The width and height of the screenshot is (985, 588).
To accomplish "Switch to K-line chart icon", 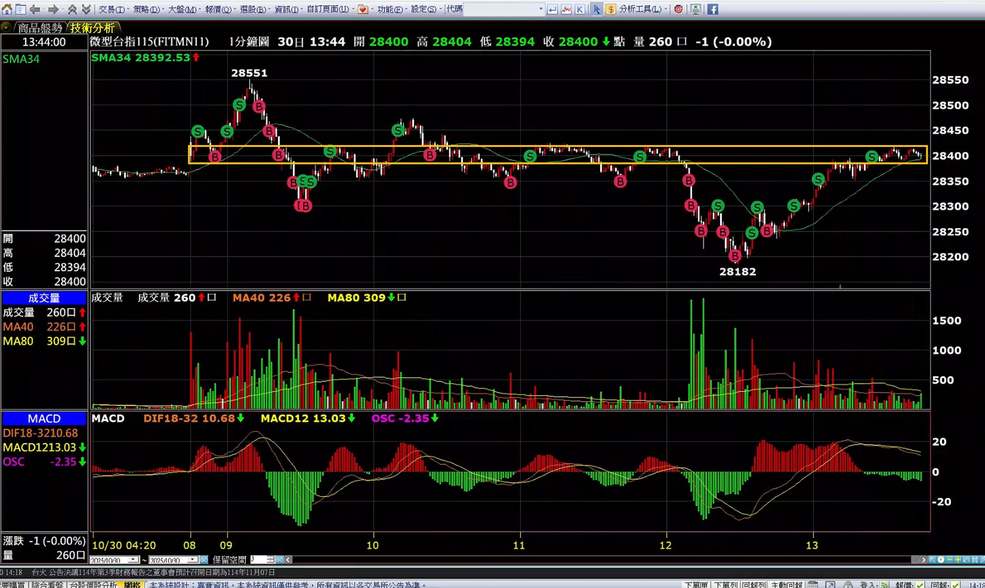I will [x=580, y=9].
